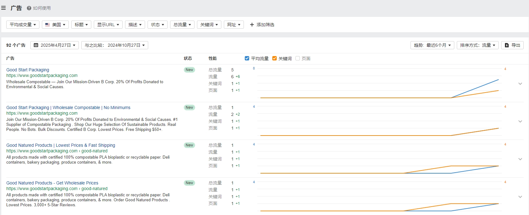Click the 性能 column header

click(x=213, y=58)
